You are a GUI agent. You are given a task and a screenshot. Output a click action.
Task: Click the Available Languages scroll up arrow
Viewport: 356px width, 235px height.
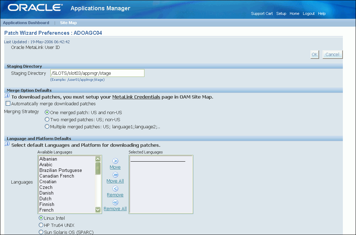98,159
